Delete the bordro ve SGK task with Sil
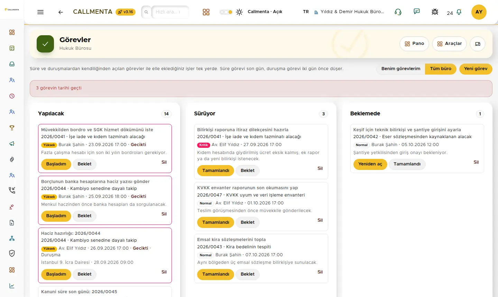The height and width of the screenshot is (297, 498). 164,162
